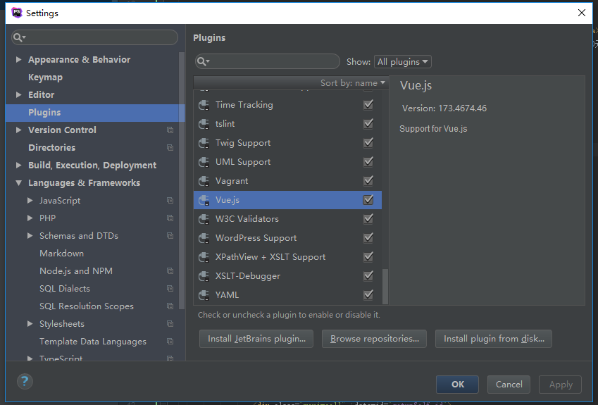Image resolution: width=598 pixels, height=405 pixels.
Task: Open SQL Dialects settings
Action: [x=65, y=289]
